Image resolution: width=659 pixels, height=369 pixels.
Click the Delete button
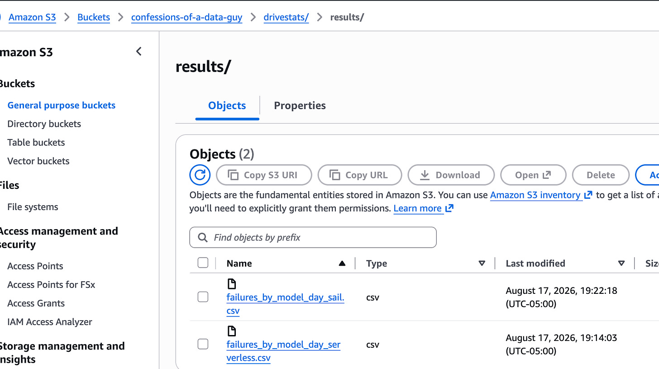click(601, 175)
